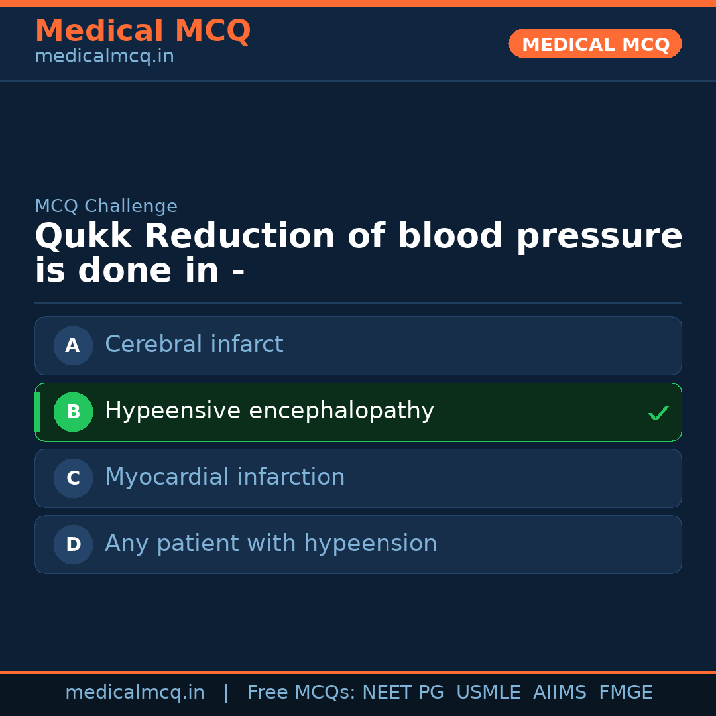This screenshot has height=716, width=716.
Task: Click the green B circle icon
Action: tap(73, 412)
